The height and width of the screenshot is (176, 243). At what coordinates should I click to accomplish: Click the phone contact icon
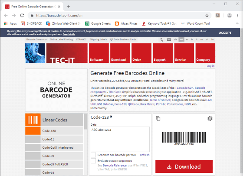(162, 39)
